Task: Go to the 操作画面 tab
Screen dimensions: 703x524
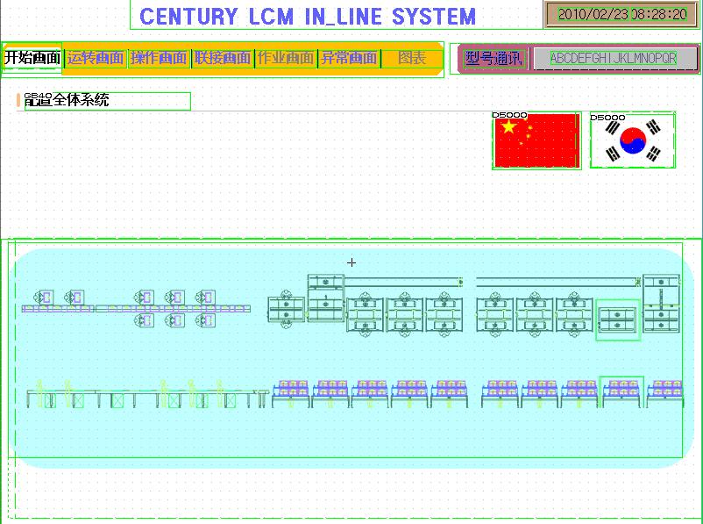Action: pyautogui.click(x=159, y=59)
